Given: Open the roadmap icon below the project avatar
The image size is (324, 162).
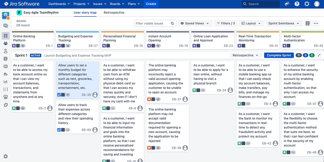Looking at the screenshot, I should 6,26.
